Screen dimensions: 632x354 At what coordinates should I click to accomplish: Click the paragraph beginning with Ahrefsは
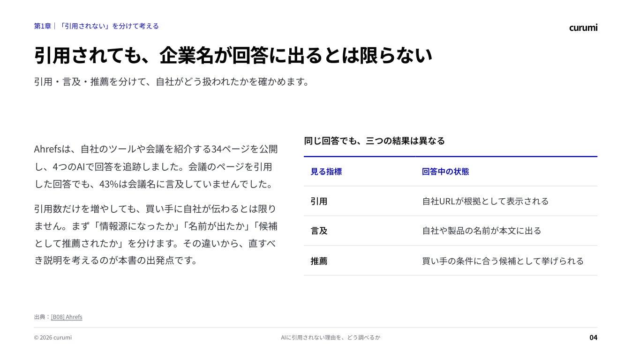click(x=156, y=166)
